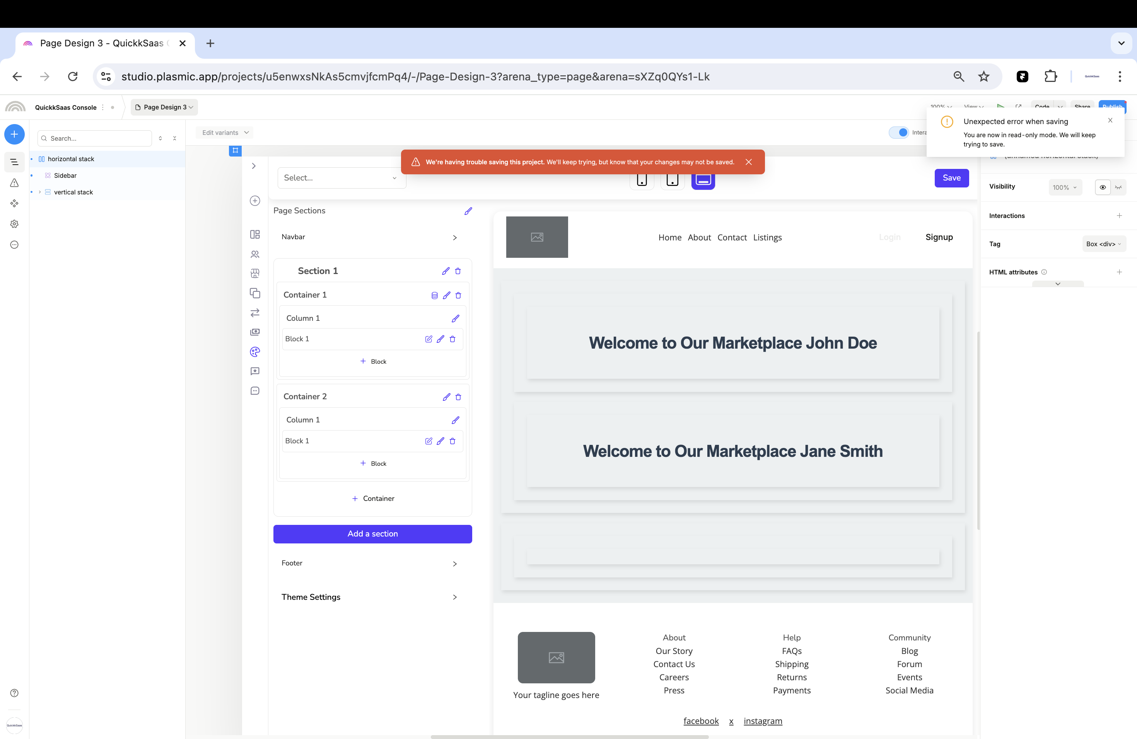This screenshot has height=739, width=1137.
Task: Select the theme palette icon
Action: click(254, 352)
